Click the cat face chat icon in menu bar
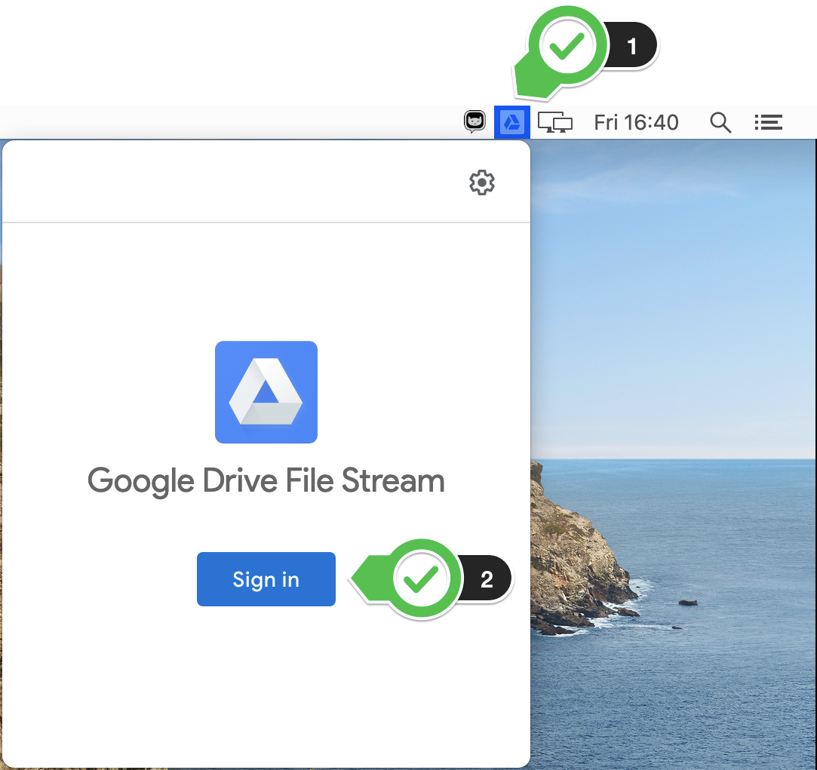The height and width of the screenshot is (770, 817). 475,122
